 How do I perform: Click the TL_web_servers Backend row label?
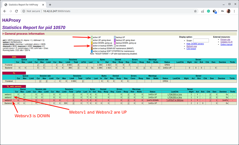coord(8,103)
